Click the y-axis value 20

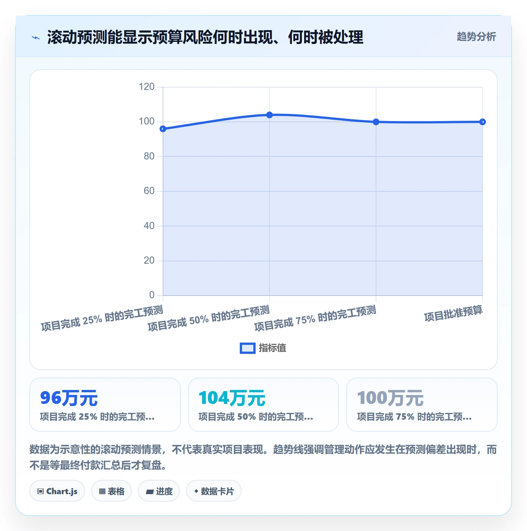[x=149, y=260]
